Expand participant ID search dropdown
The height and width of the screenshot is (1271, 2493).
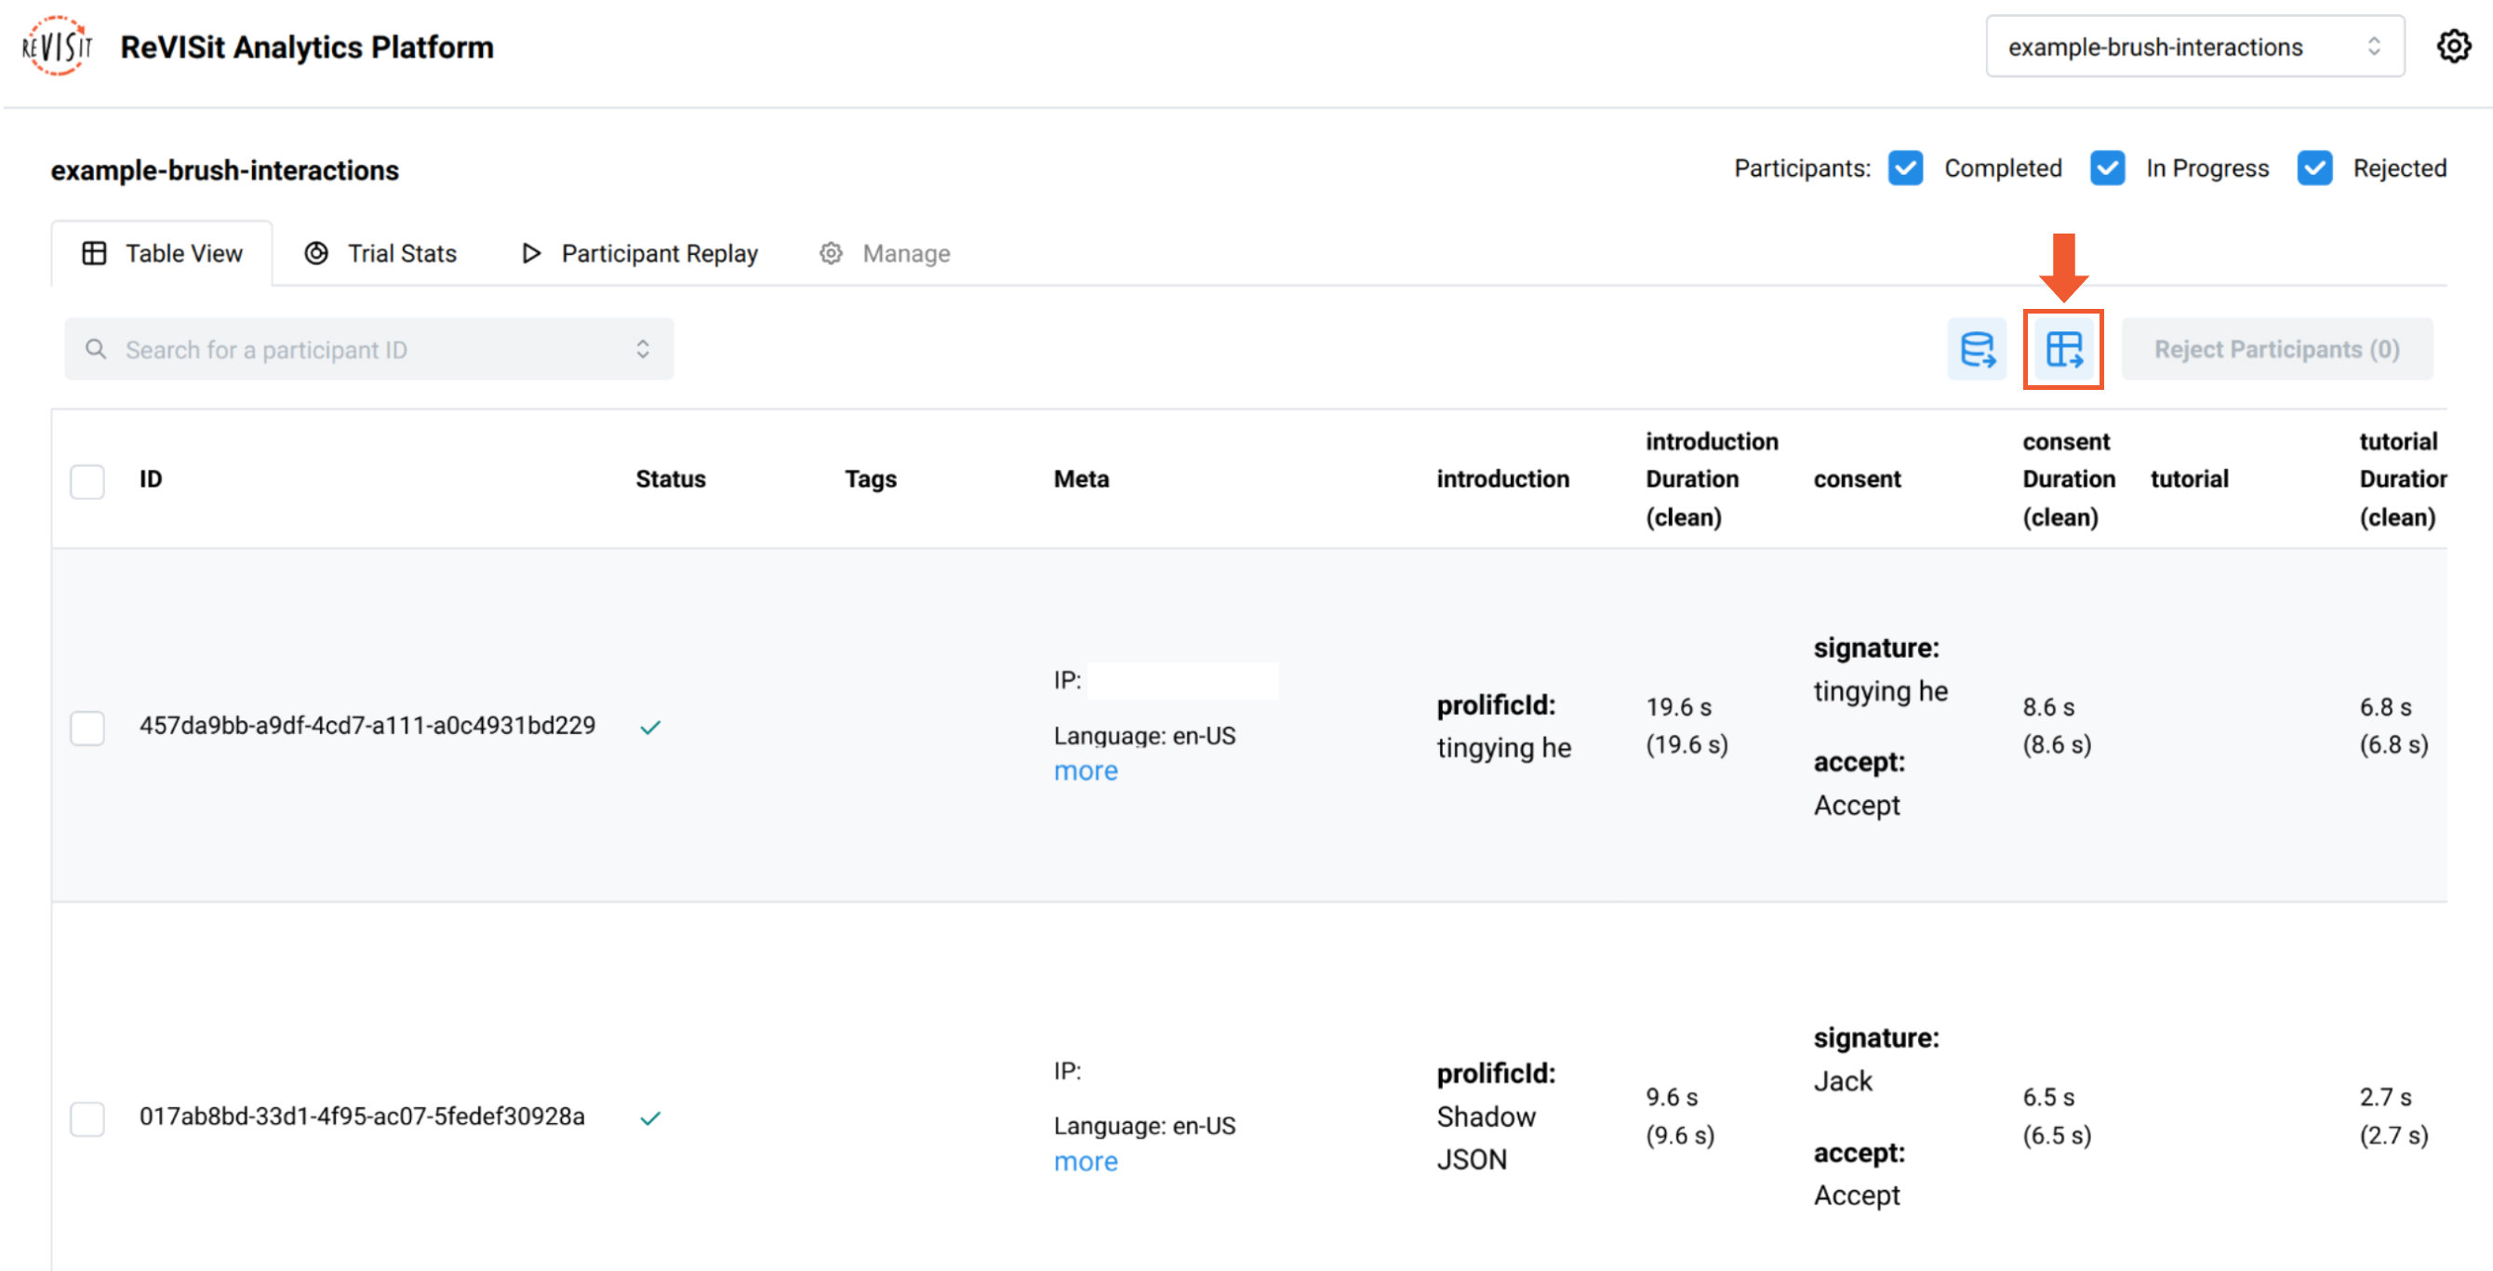tap(645, 349)
